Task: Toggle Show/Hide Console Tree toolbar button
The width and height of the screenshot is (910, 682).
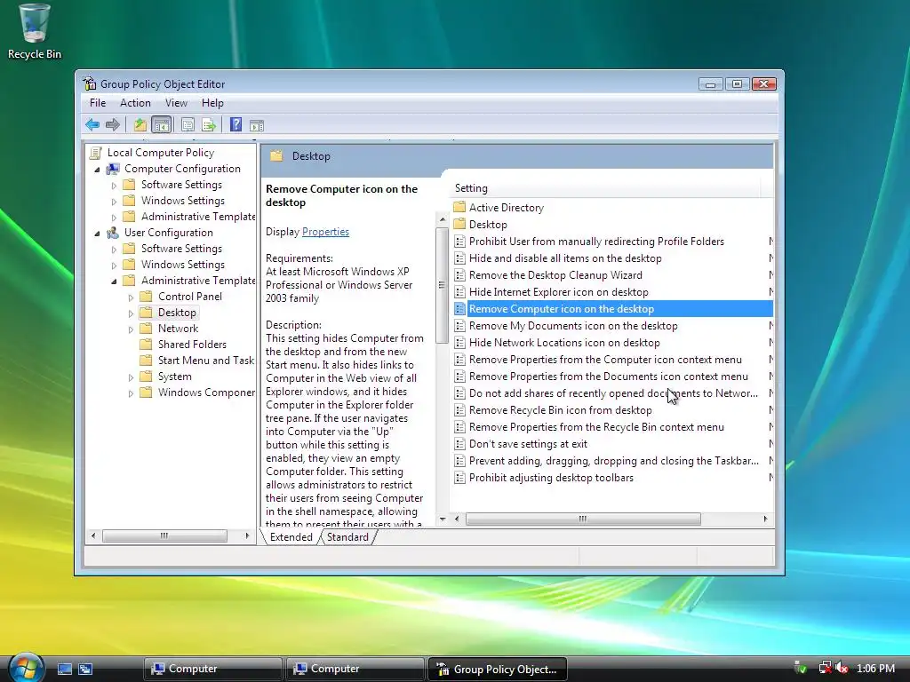Action: click(161, 124)
